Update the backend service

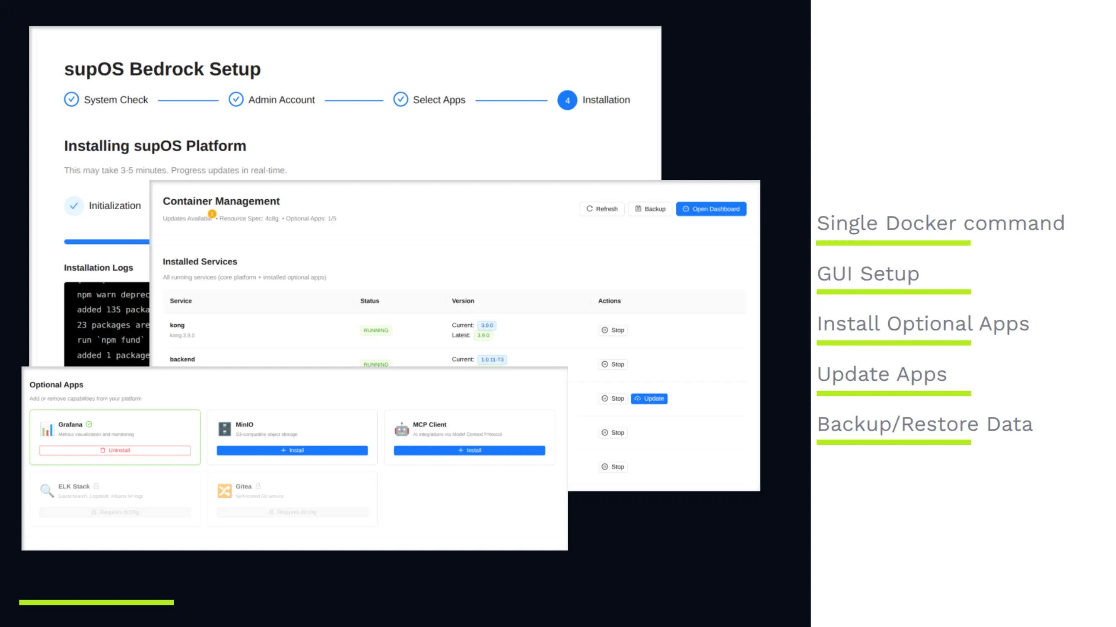(x=649, y=399)
